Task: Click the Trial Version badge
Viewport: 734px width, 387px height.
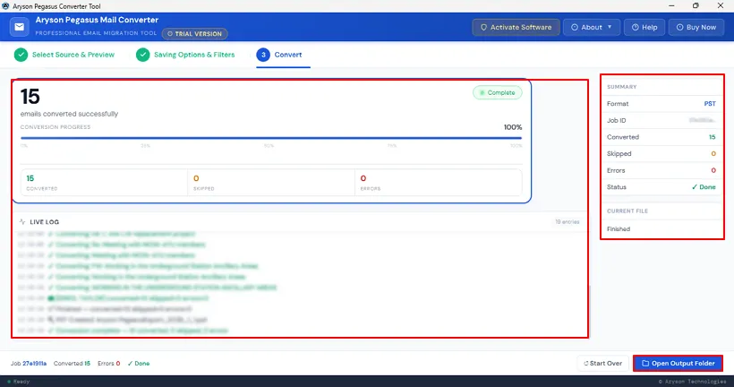Action: (195, 34)
